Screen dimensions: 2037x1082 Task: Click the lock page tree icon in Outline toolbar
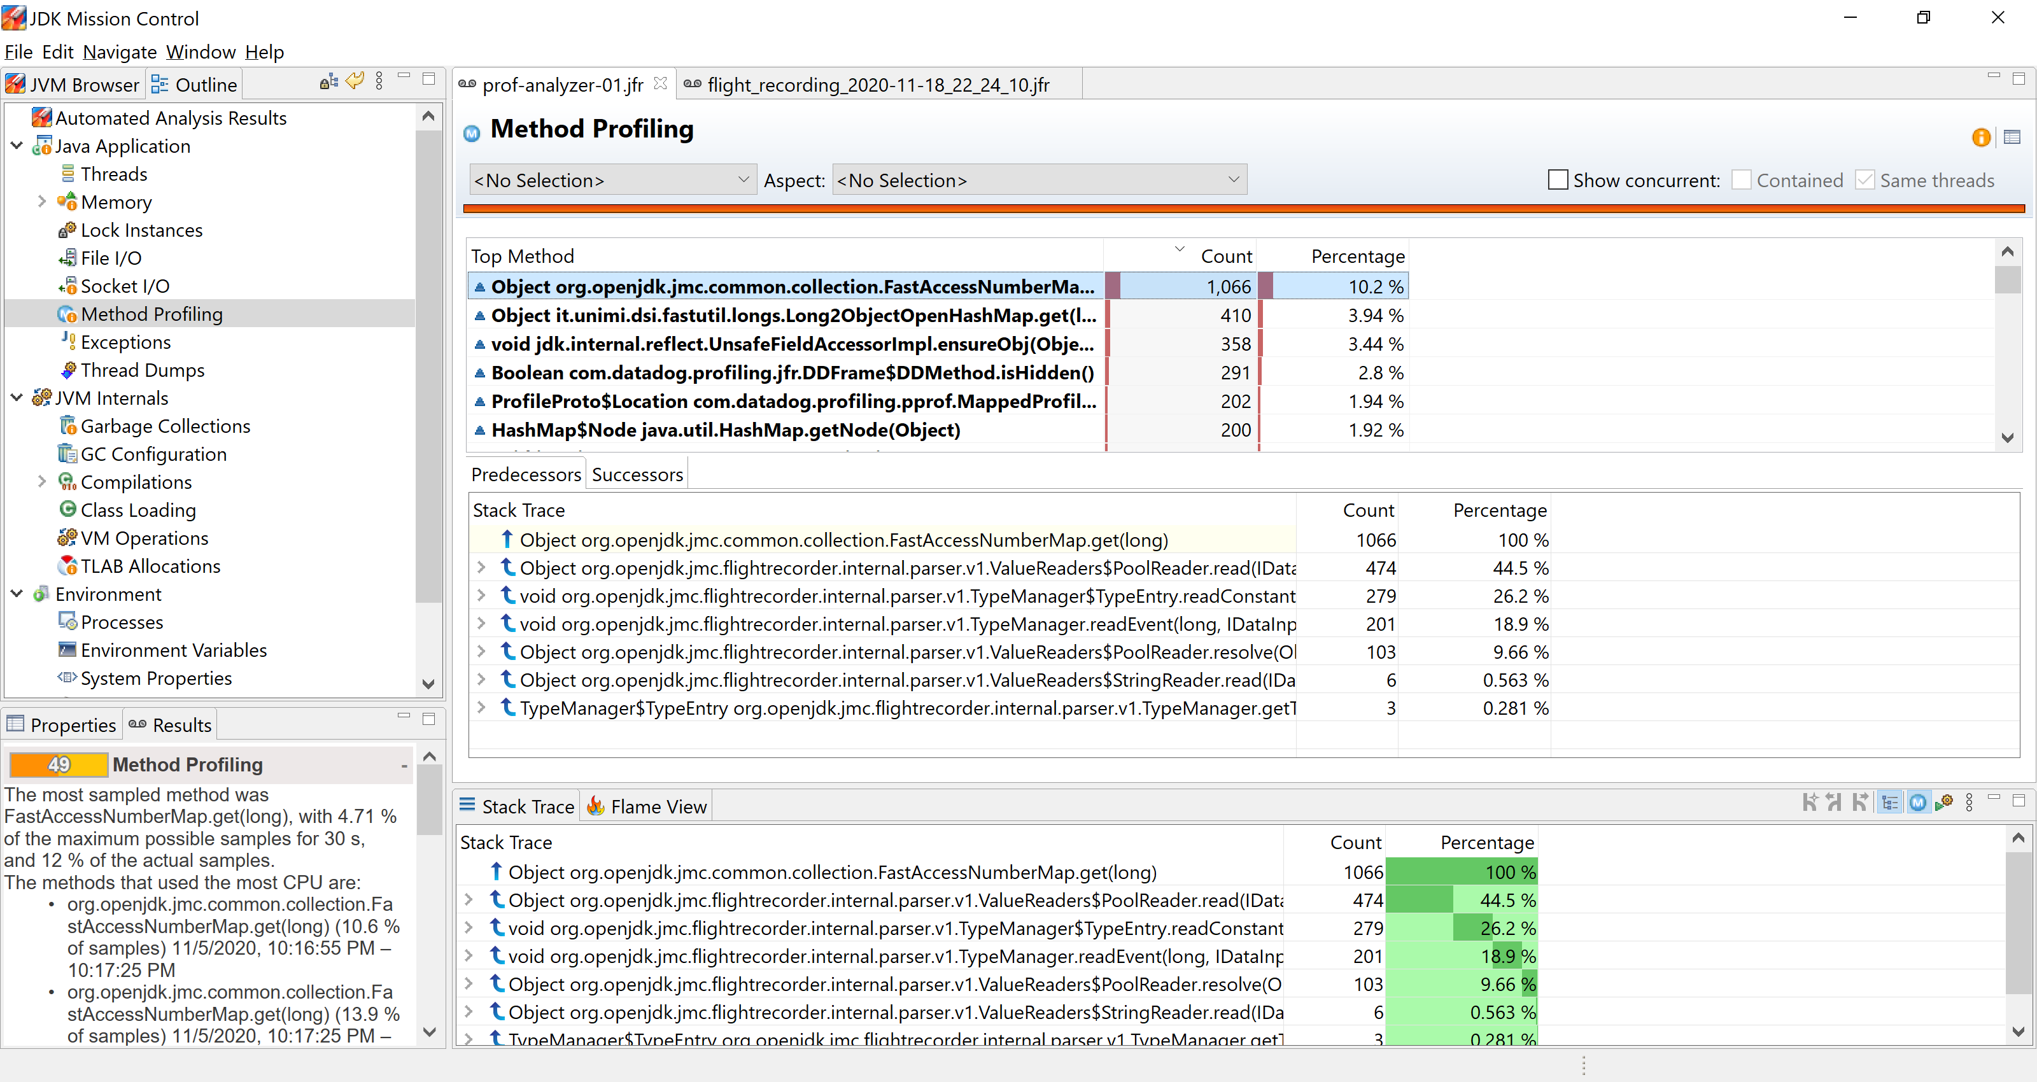tap(328, 81)
